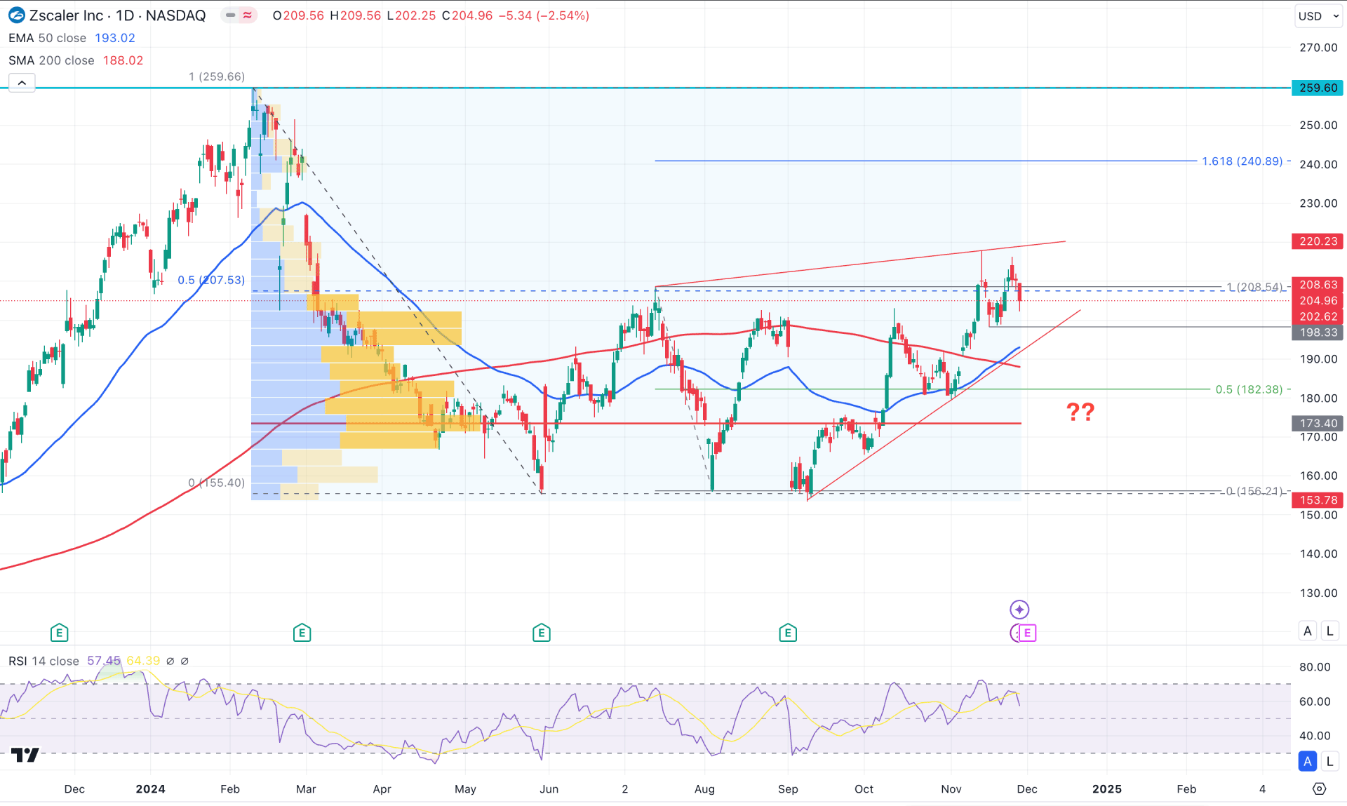Screen dimensions: 1347x806
Task: Click the Zscaler Inc logo icon
Action: (x=16, y=15)
